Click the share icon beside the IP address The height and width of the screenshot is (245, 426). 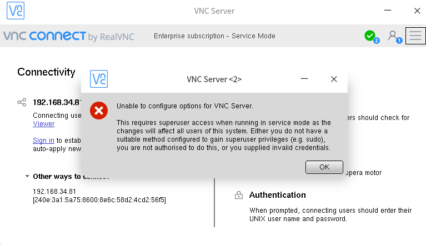(x=22, y=102)
